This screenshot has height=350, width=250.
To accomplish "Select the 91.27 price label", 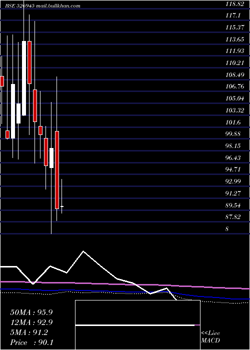I will pos(233,193).
